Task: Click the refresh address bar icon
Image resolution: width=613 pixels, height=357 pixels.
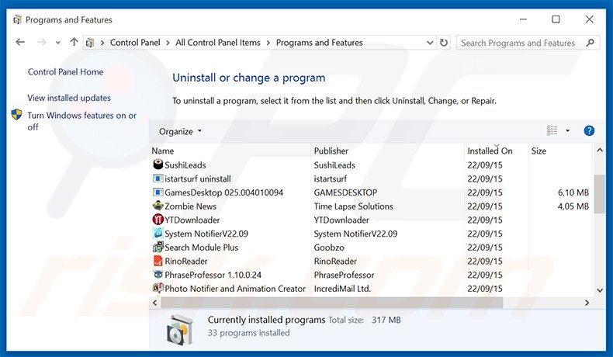Action: tap(444, 43)
